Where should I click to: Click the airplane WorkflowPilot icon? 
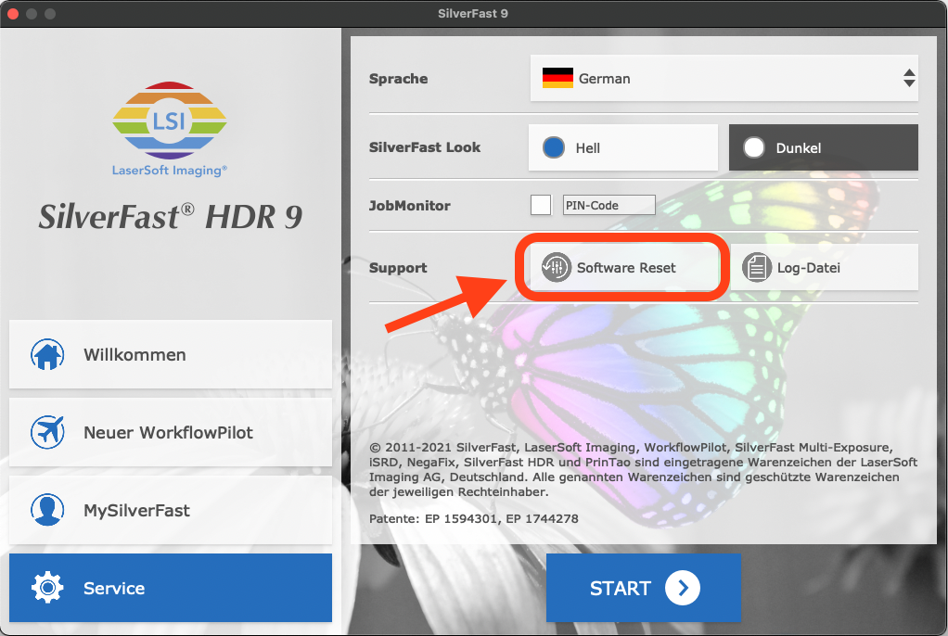tap(47, 432)
